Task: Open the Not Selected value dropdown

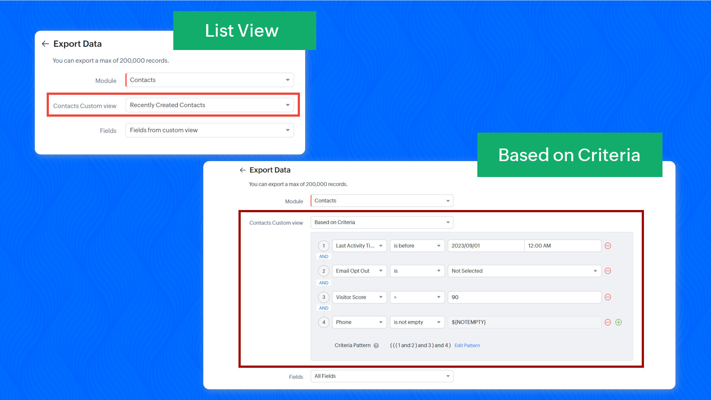Action: coord(524,271)
